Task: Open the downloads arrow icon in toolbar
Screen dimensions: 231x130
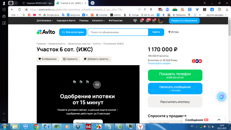Action: pos(227,9)
